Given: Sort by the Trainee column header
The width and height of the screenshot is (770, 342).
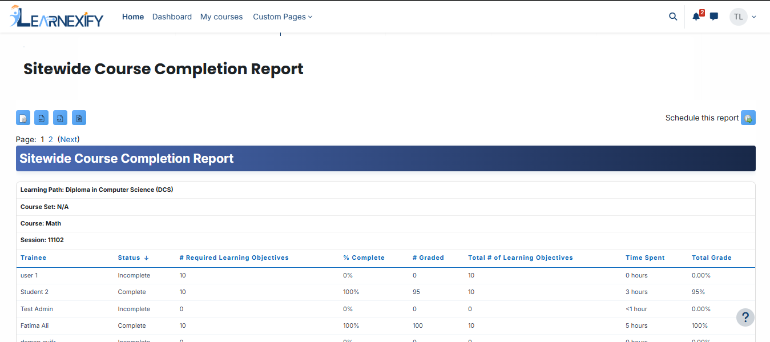Looking at the screenshot, I should (x=33, y=257).
